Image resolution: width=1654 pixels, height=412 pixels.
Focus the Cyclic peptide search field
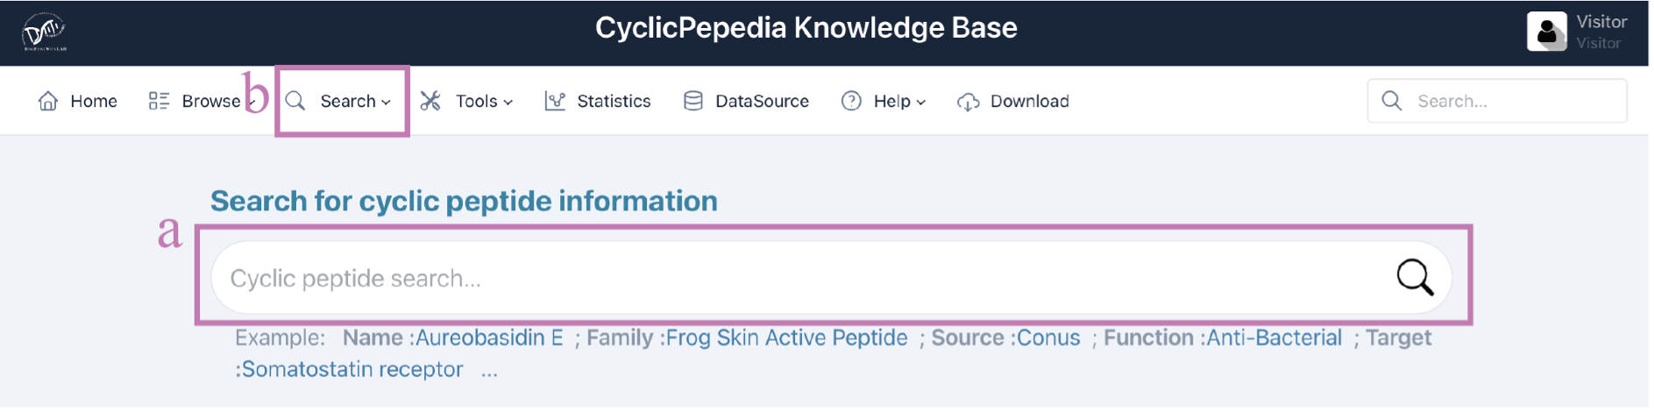pos(831,277)
